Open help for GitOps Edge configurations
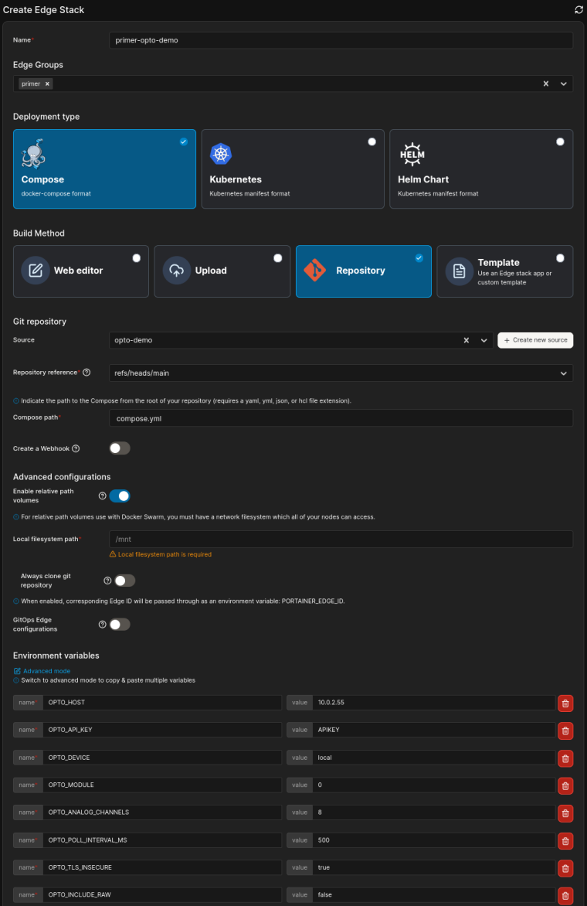 [x=102, y=625]
